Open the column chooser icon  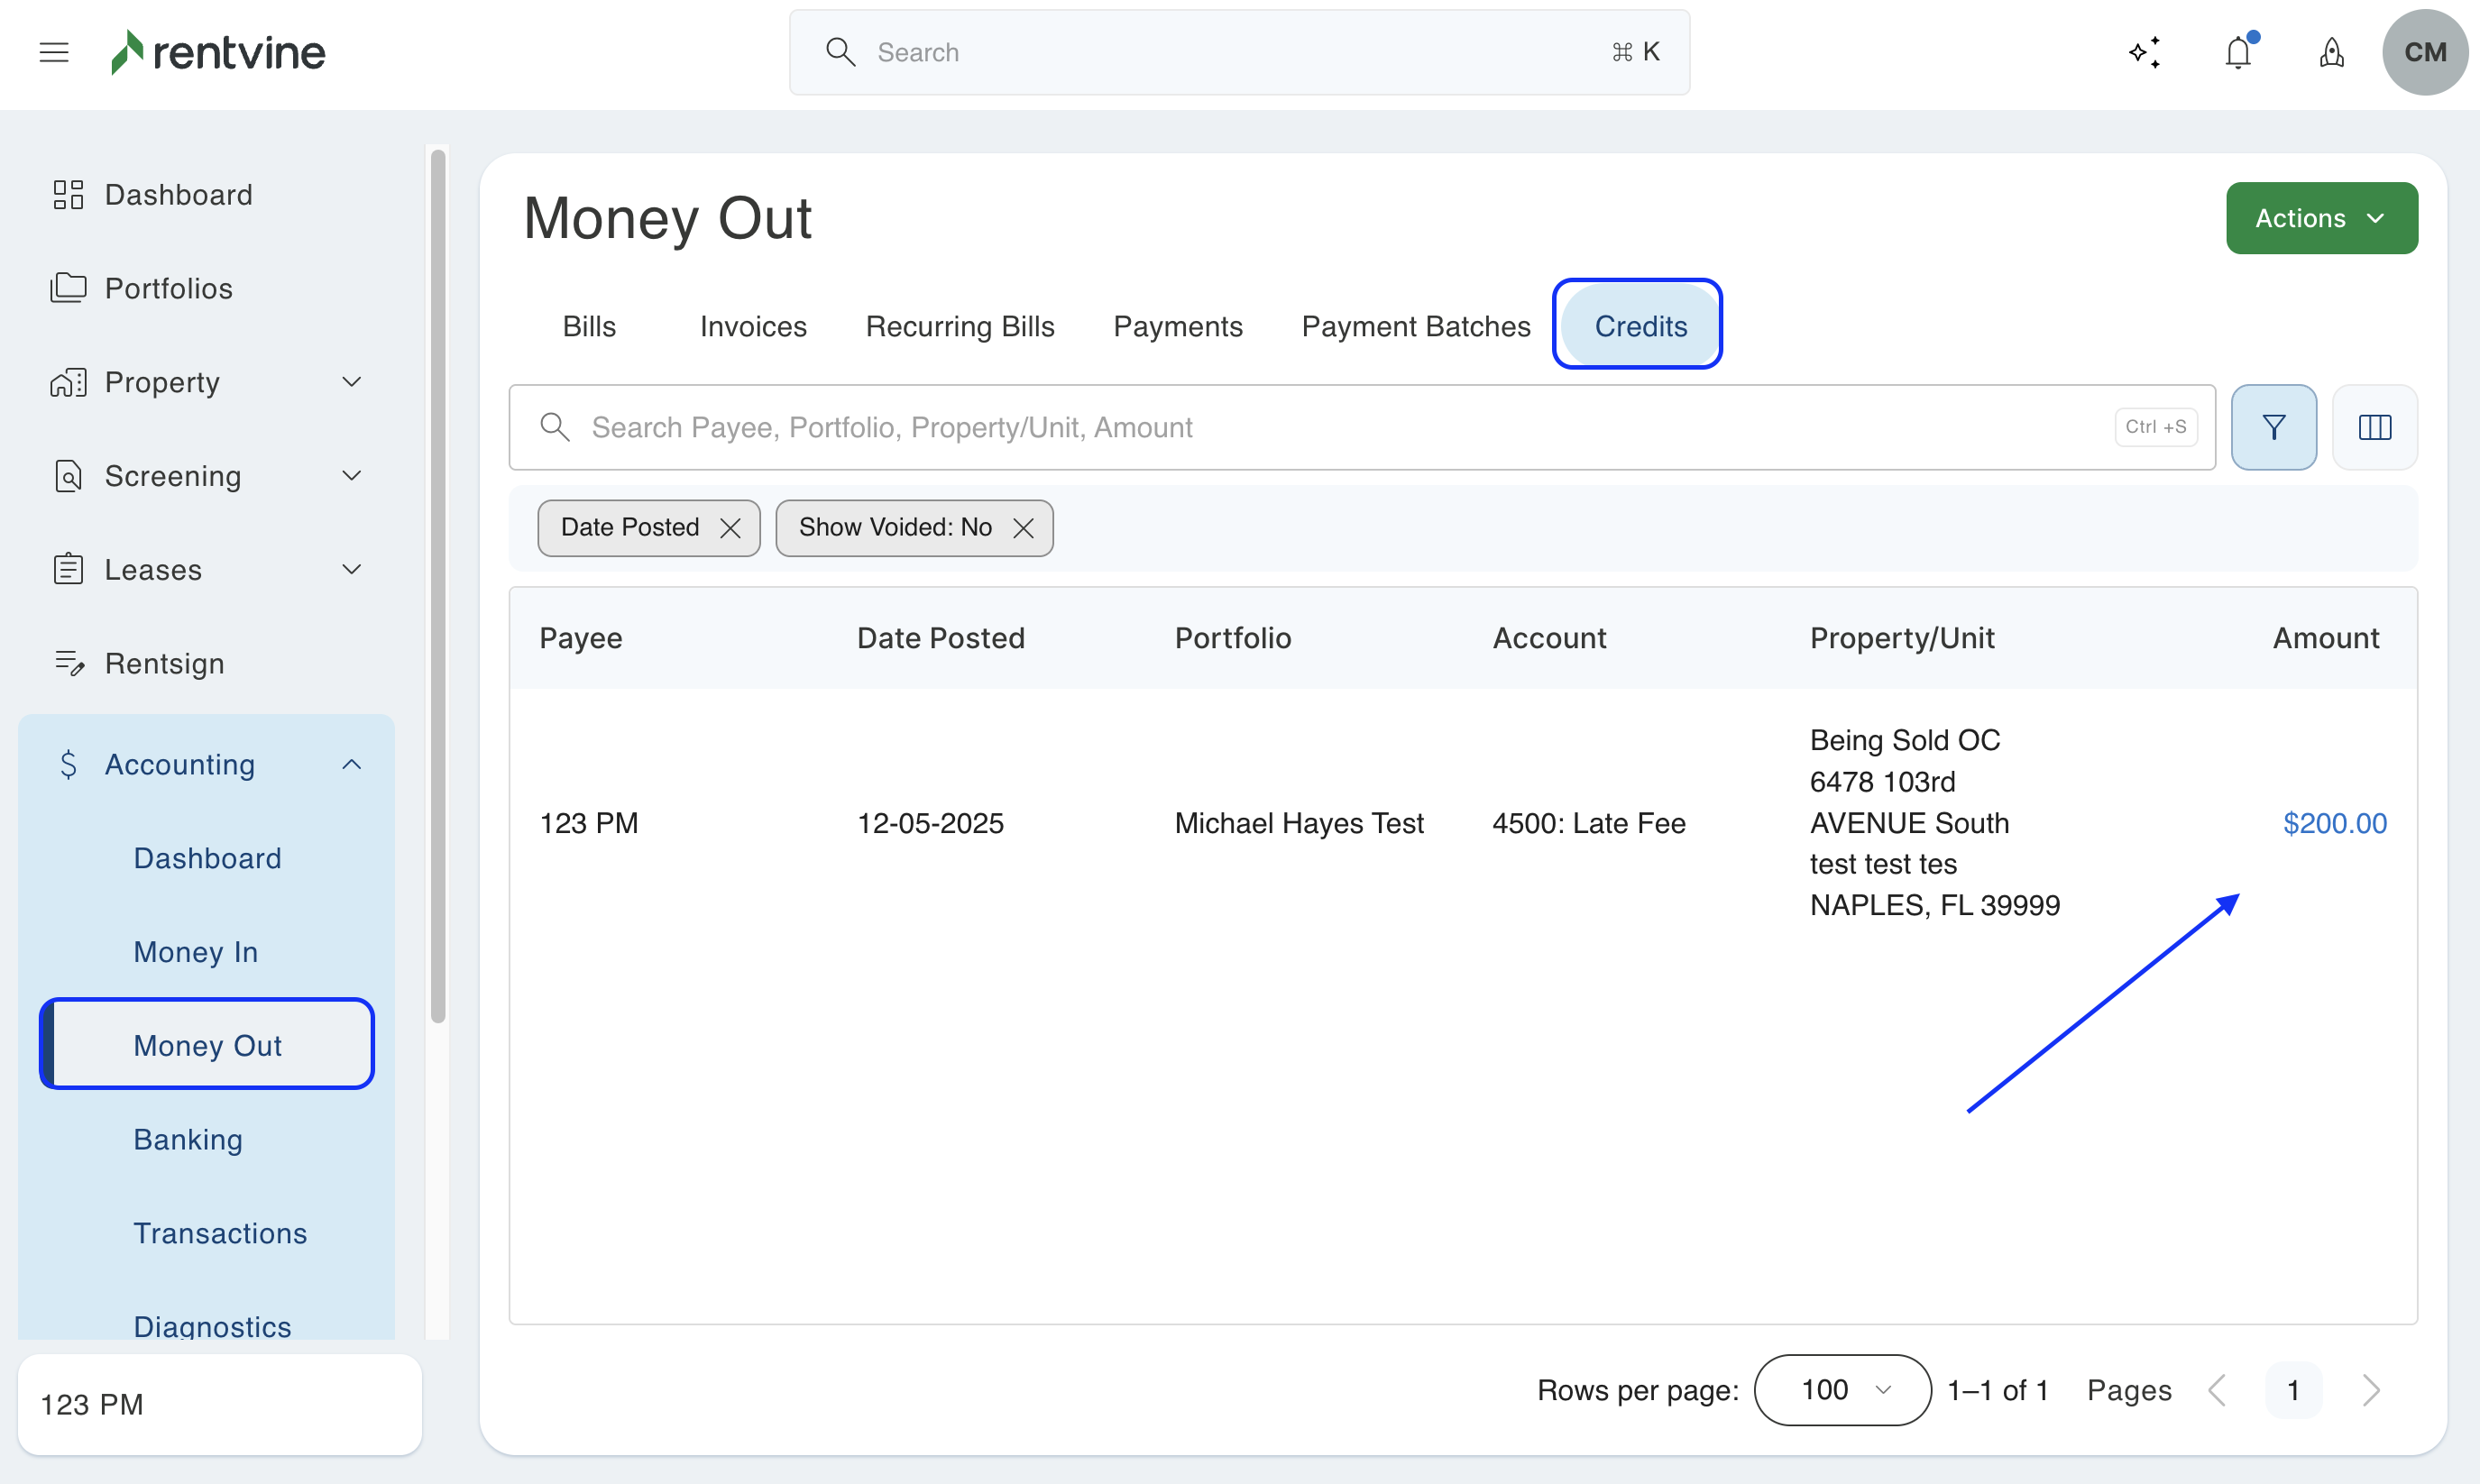click(x=2374, y=427)
